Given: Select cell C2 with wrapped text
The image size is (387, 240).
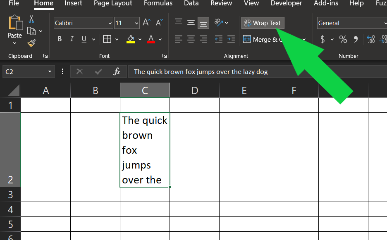Looking at the screenshot, I should click(145, 150).
